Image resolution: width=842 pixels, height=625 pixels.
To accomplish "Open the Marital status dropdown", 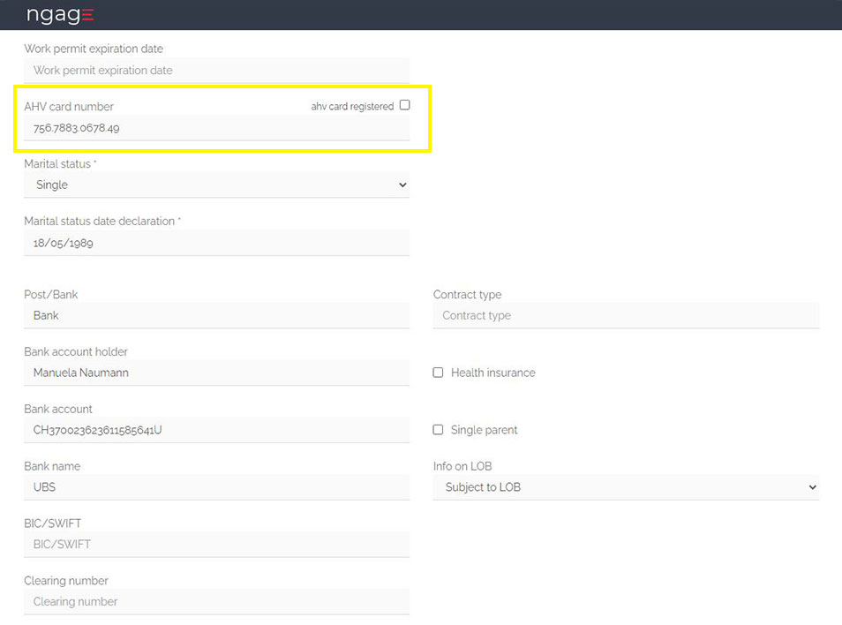I will coord(216,184).
